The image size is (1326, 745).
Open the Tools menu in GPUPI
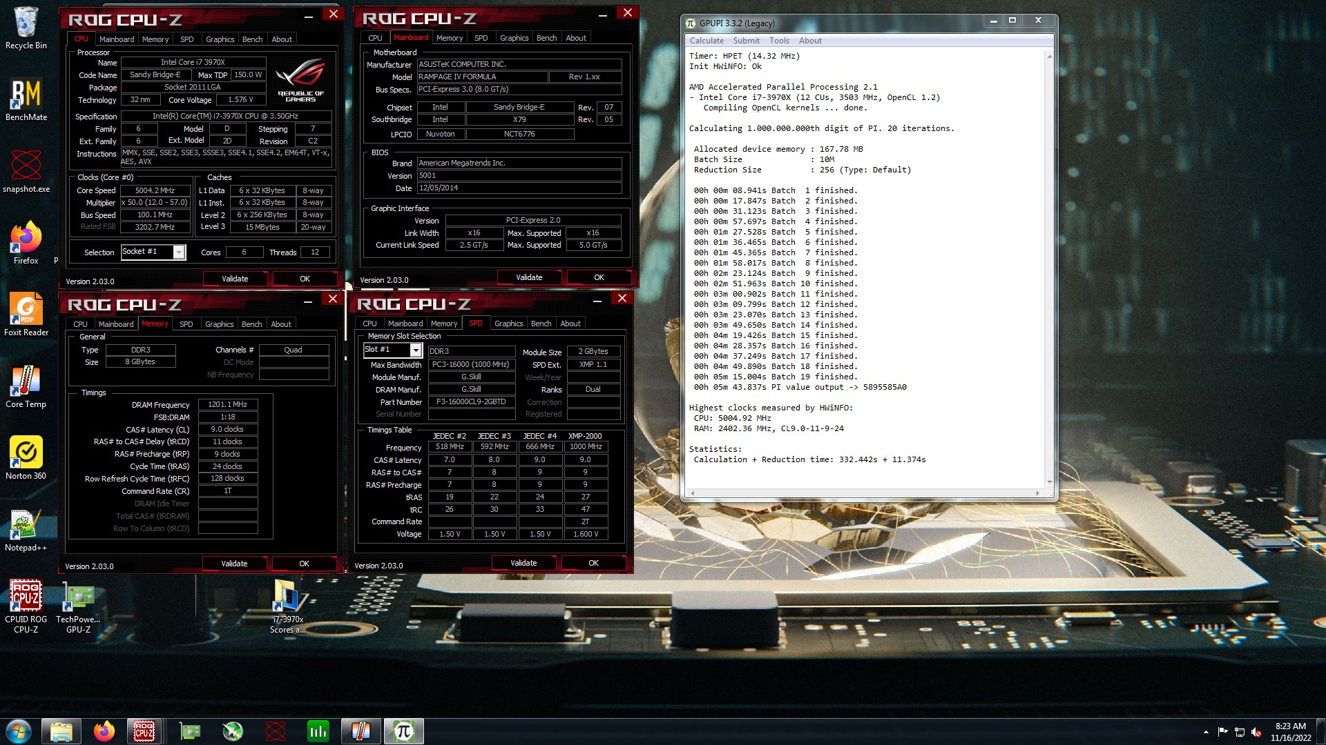(x=779, y=41)
